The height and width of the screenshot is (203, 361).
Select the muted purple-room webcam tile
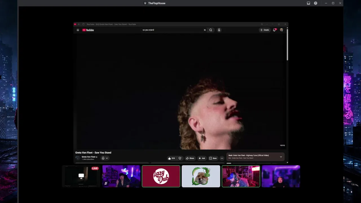click(x=121, y=176)
